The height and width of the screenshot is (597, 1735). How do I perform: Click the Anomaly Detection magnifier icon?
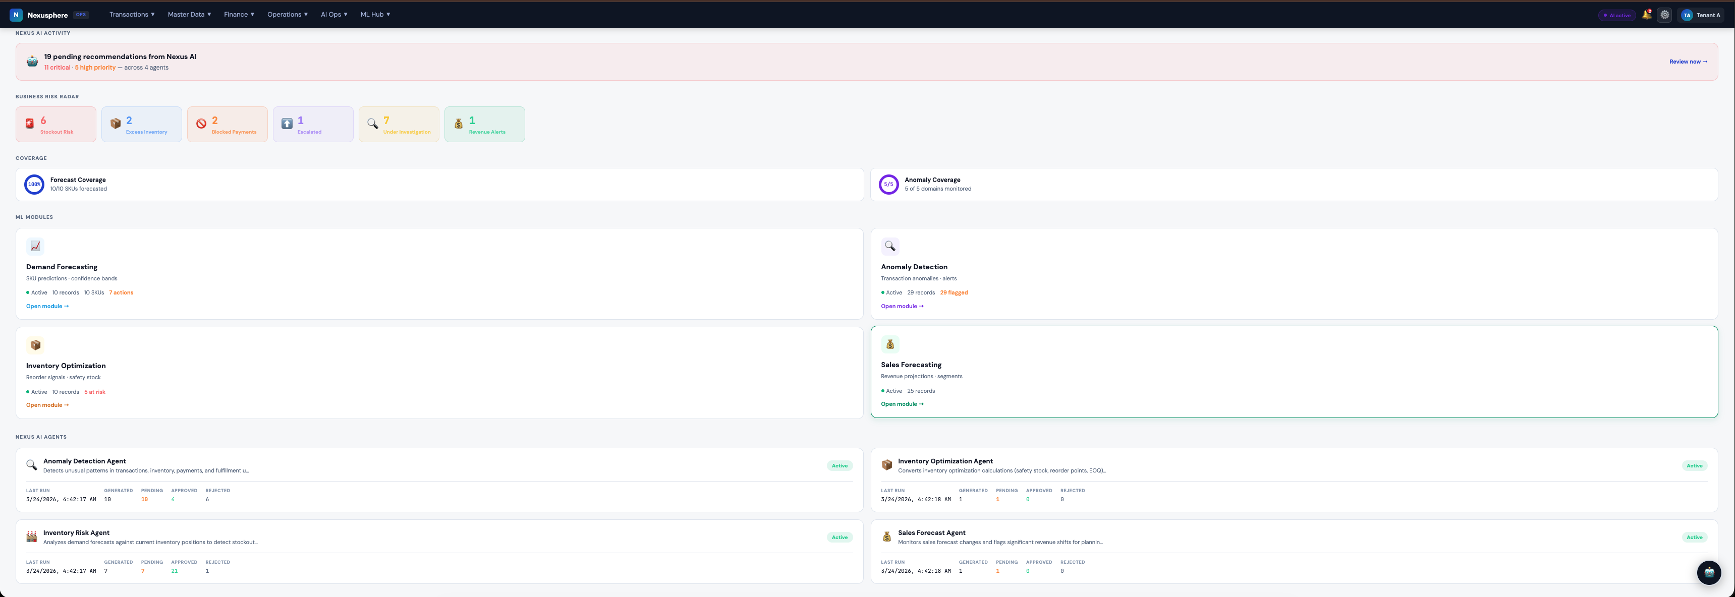pyautogui.click(x=890, y=247)
